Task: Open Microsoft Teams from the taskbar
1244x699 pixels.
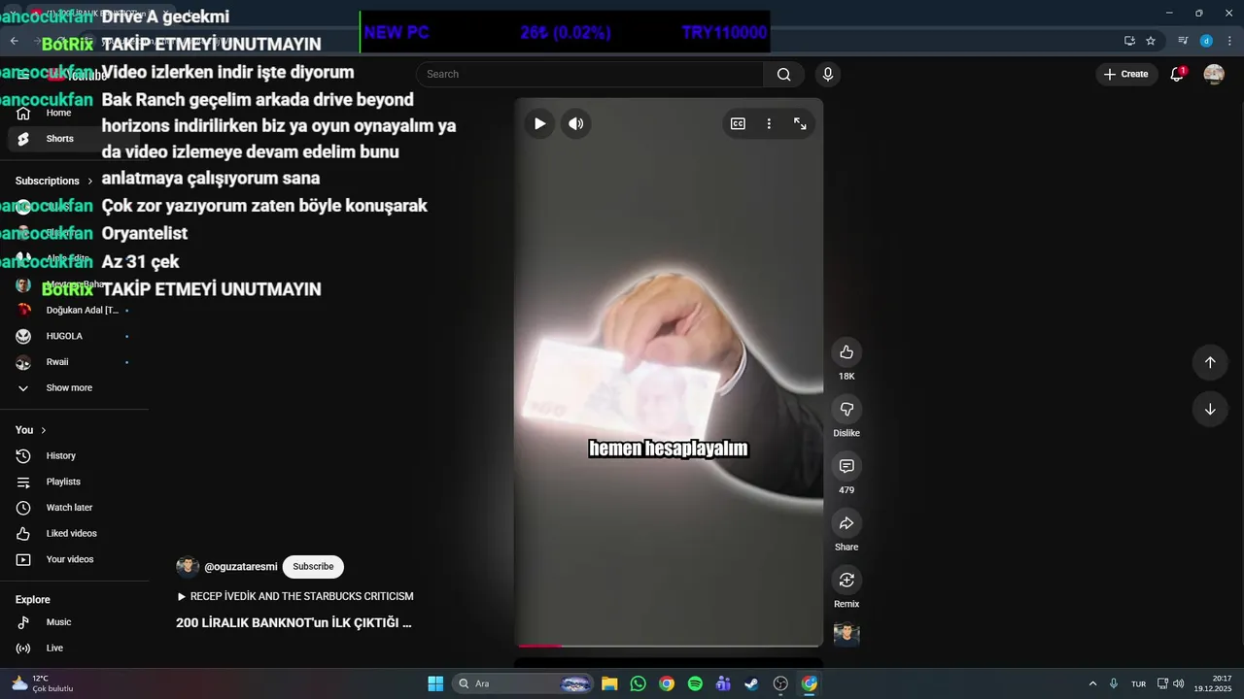Action: pyautogui.click(x=723, y=683)
